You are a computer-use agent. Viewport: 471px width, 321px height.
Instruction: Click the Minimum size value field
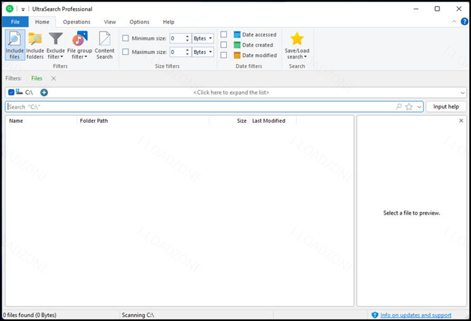tap(177, 38)
